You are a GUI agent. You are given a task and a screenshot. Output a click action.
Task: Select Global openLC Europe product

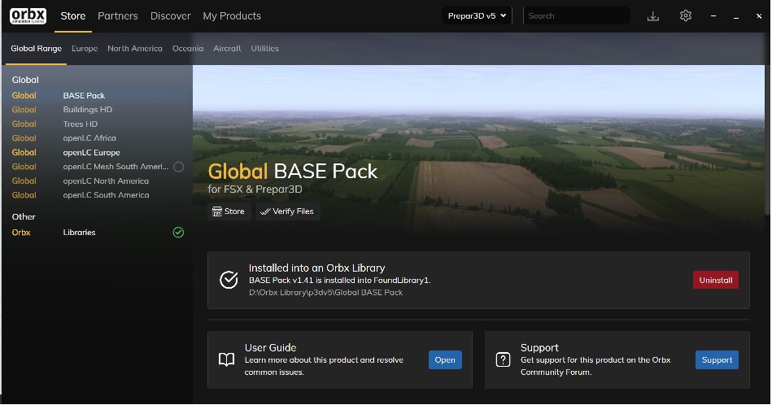tap(98, 153)
